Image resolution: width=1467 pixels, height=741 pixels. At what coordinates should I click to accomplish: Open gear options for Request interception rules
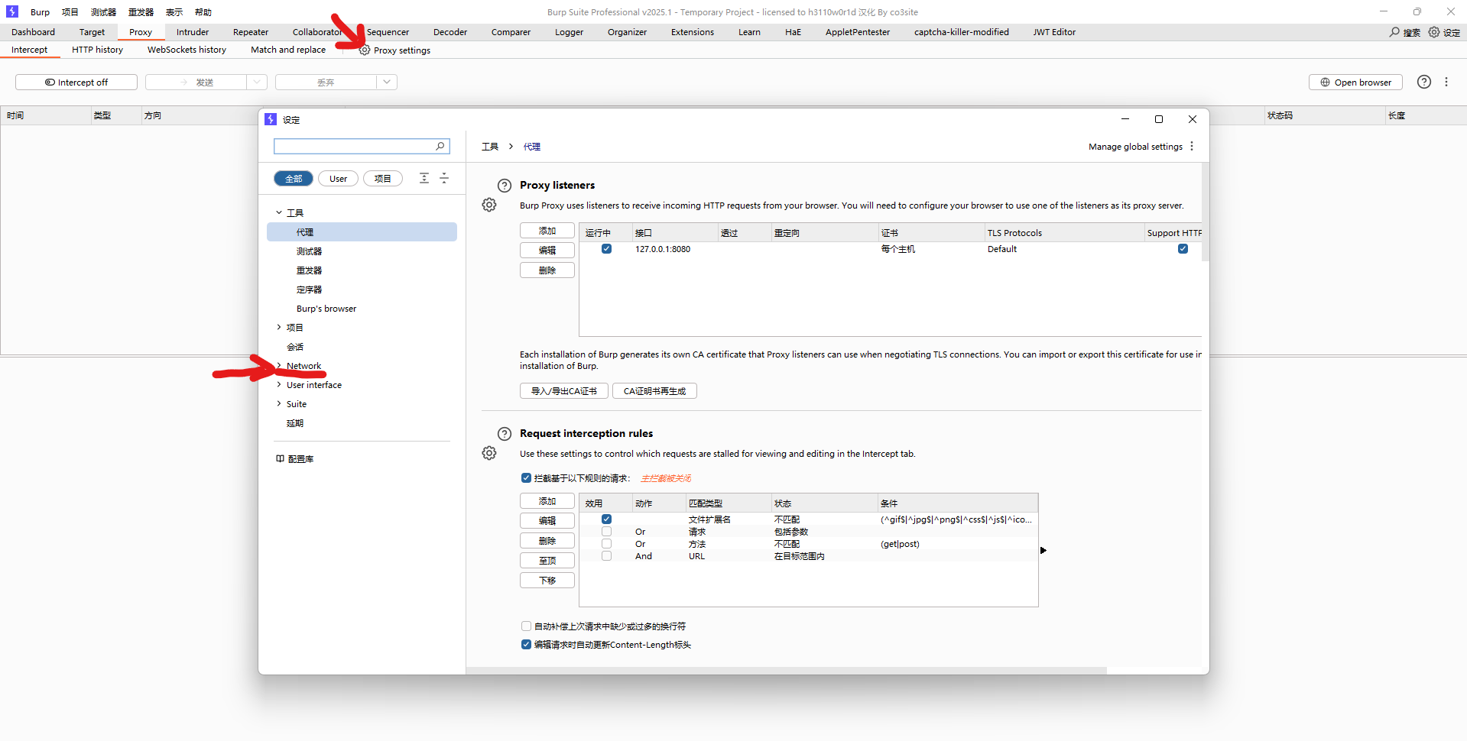pos(489,453)
